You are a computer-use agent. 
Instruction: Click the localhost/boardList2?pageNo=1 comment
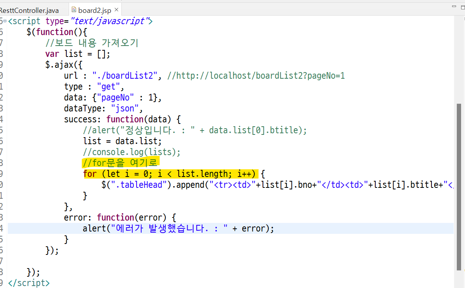point(256,76)
